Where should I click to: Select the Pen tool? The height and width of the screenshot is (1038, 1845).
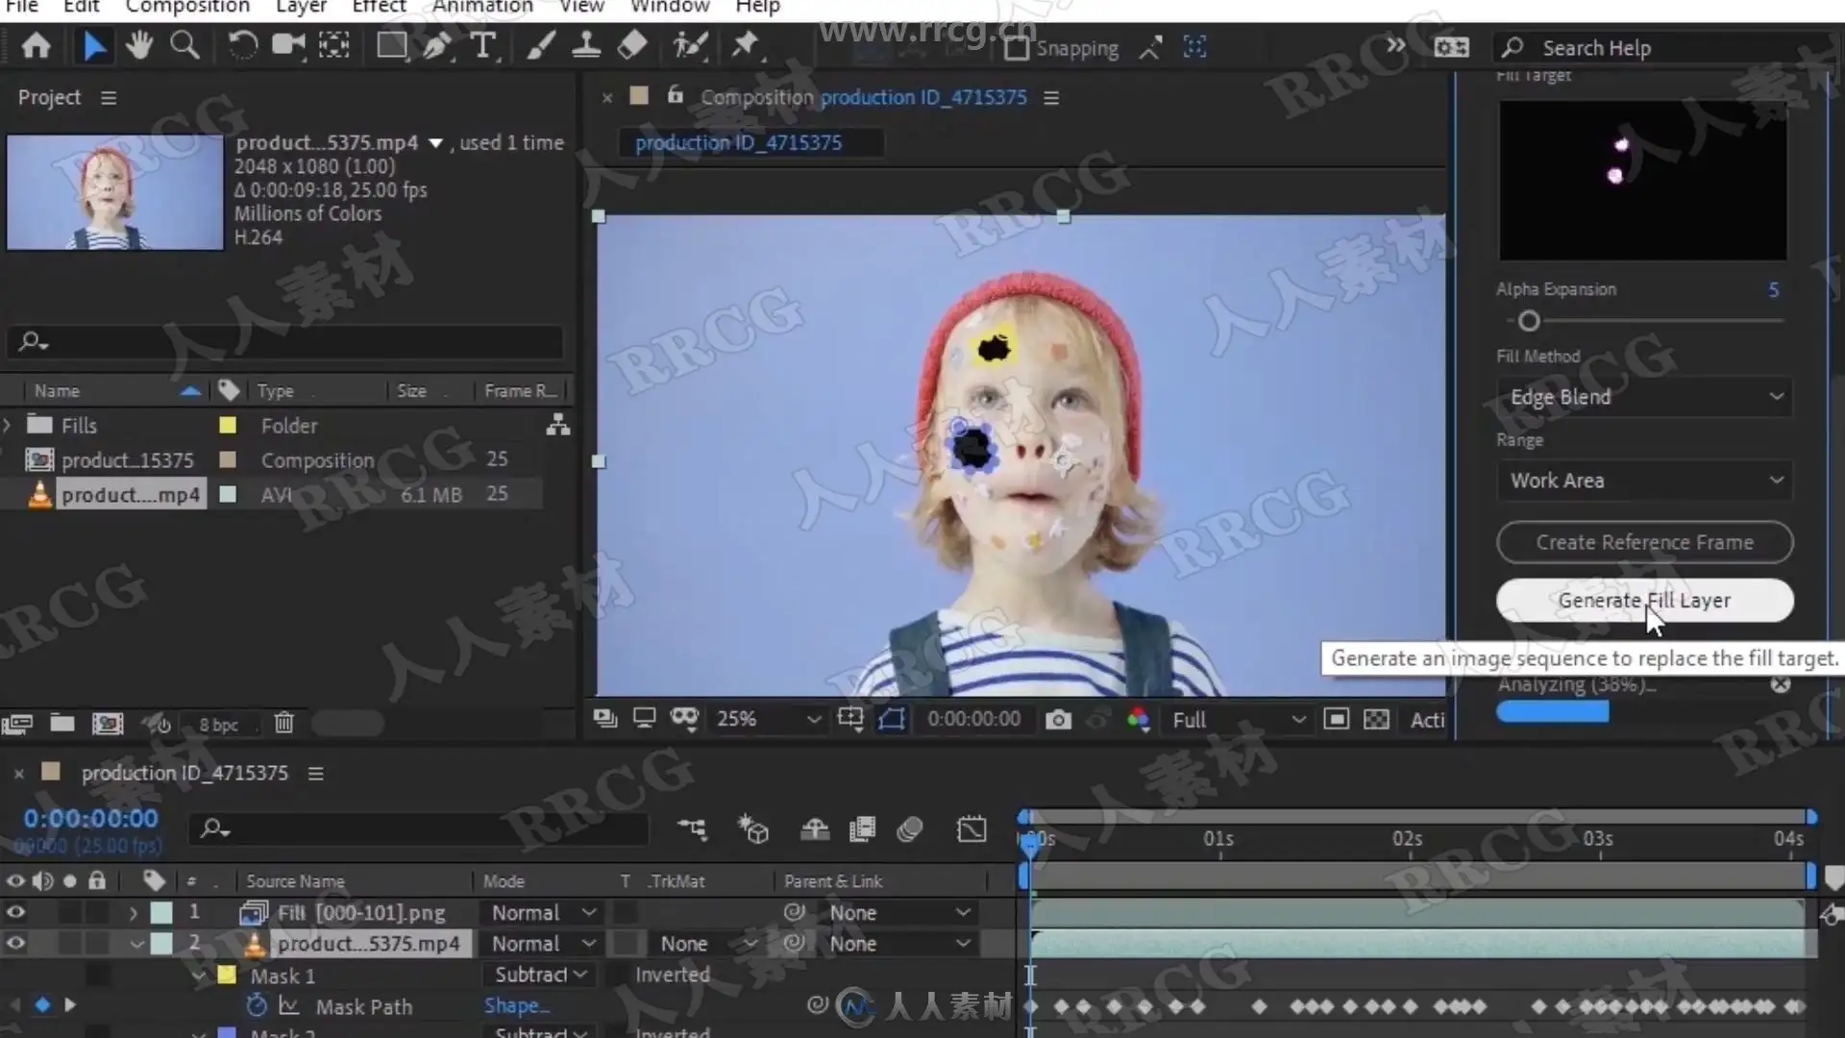click(x=437, y=45)
